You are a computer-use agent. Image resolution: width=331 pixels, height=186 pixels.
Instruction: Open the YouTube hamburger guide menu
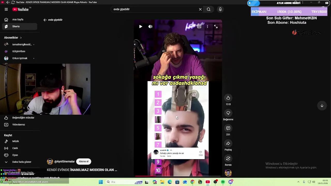tap(6, 9)
